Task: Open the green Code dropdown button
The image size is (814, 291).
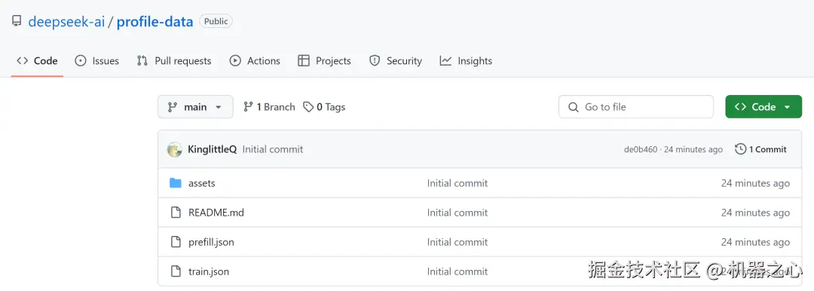Action: (763, 106)
